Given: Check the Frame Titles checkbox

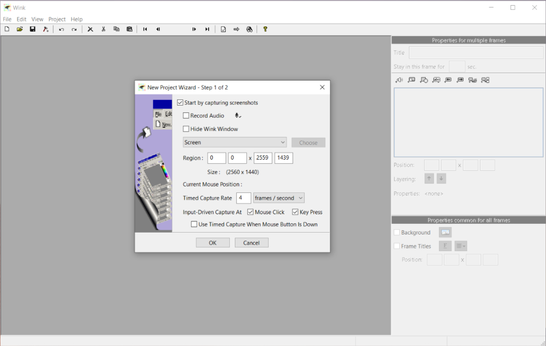Looking at the screenshot, I should tap(397, 246).
